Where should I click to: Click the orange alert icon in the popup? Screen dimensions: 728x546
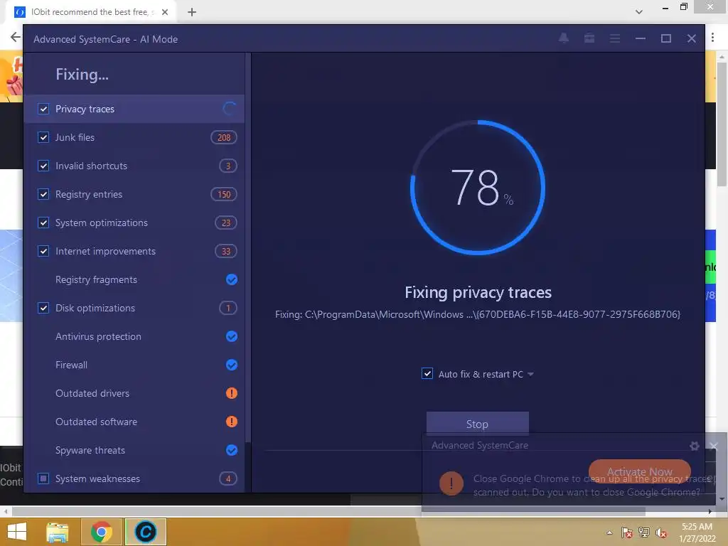pyautogui.click(x=451, y=483)
